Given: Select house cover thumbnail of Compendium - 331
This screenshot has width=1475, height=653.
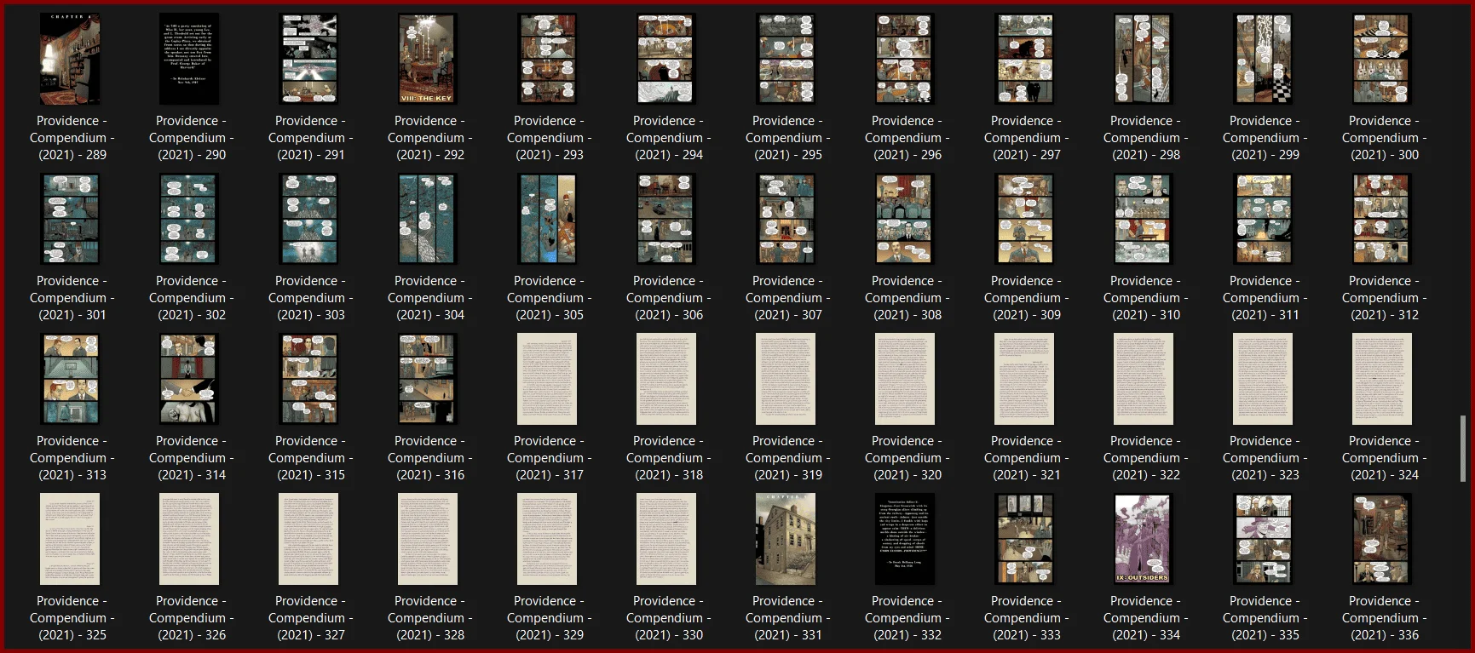Looking at the screenshot, I should (786, 539).
